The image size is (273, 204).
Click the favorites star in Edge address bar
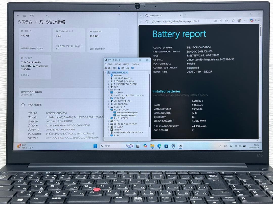coord(226,21)
